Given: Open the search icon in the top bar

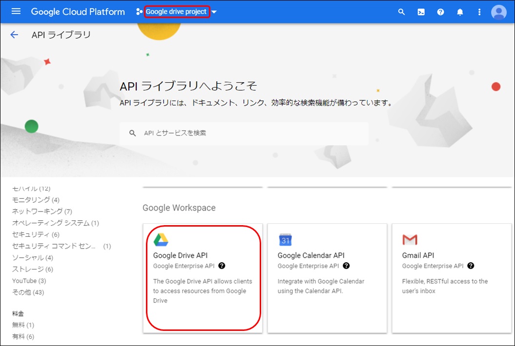Looking at the screenshot, I should click(x=401, y=12).
